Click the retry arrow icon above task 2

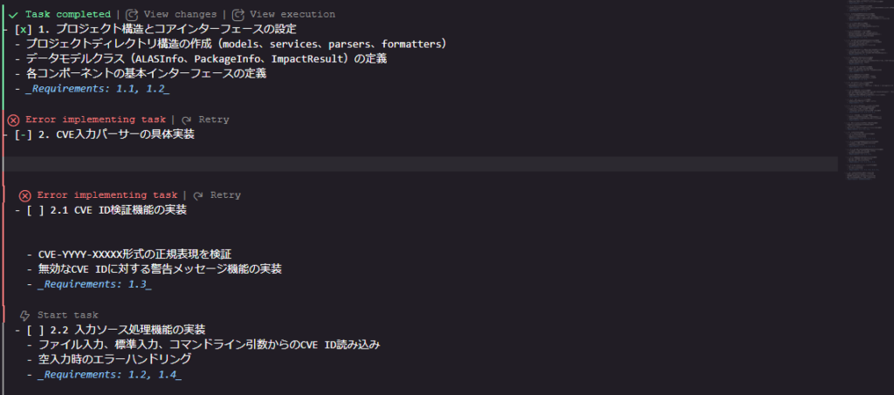[187, 120]
